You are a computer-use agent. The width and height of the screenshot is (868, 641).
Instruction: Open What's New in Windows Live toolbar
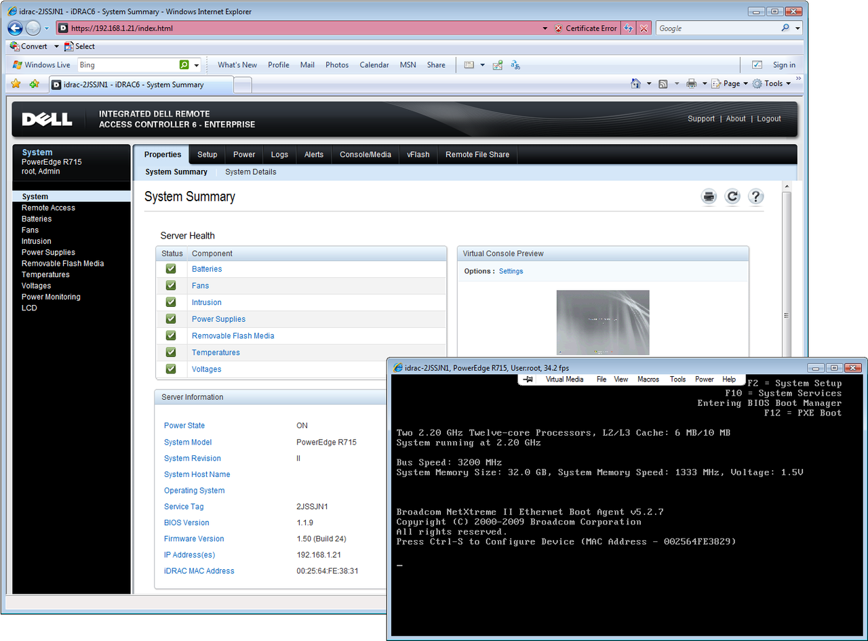pyautogui.click(x=237, y=65)
